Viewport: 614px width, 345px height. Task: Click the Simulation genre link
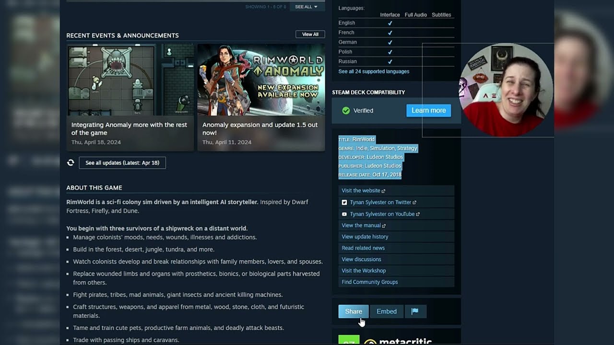point(382,149)
